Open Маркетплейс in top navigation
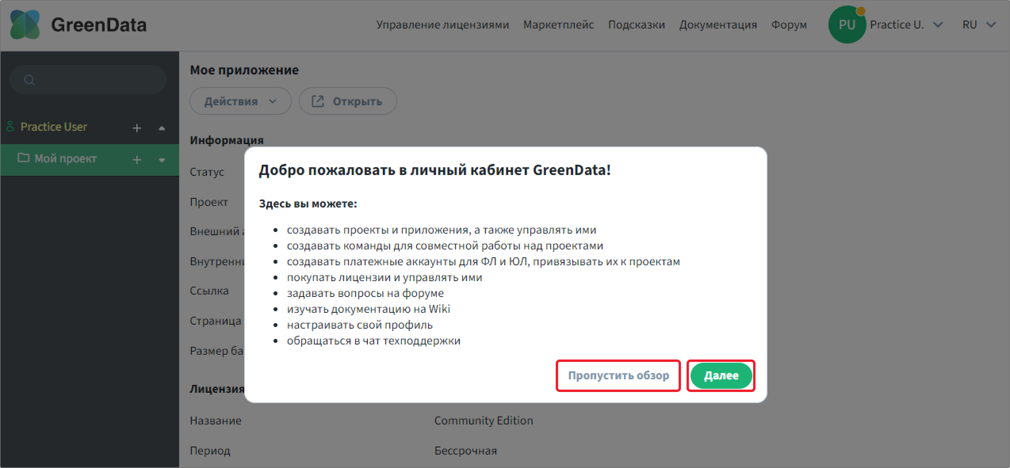Image resolution: width=1010 pixels, height=468 pixels. pos(559,25)
